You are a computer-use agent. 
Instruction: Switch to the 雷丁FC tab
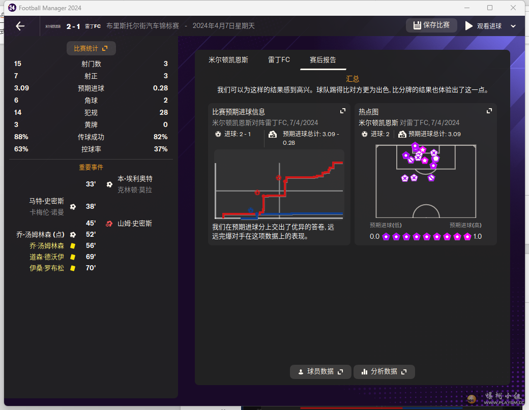pyautogui.click(x=279, y=60)
